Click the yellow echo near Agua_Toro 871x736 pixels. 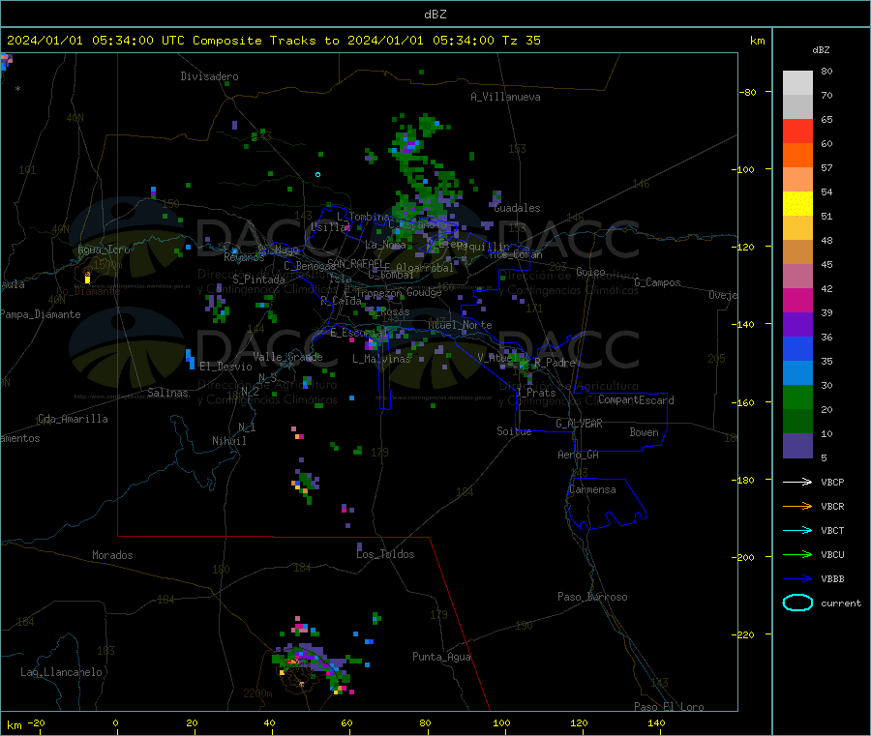tap(87, 280)
